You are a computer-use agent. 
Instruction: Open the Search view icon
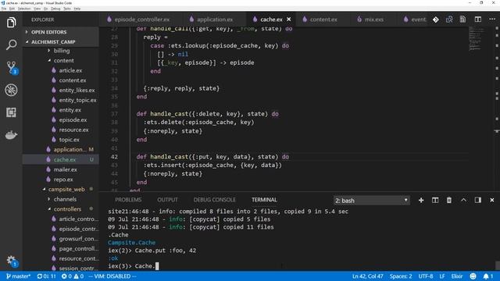(x=11, y=45)
